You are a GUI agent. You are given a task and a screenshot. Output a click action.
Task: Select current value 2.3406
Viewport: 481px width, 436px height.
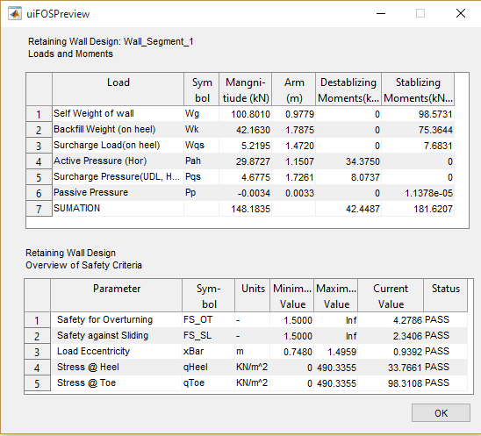391,336
